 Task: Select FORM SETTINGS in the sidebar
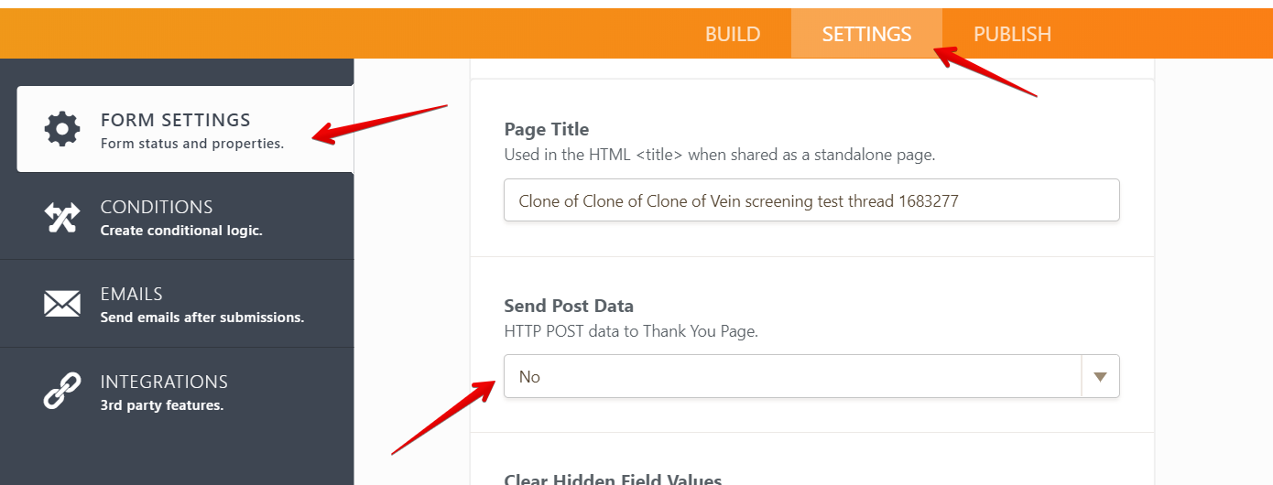tap(175, 120)
